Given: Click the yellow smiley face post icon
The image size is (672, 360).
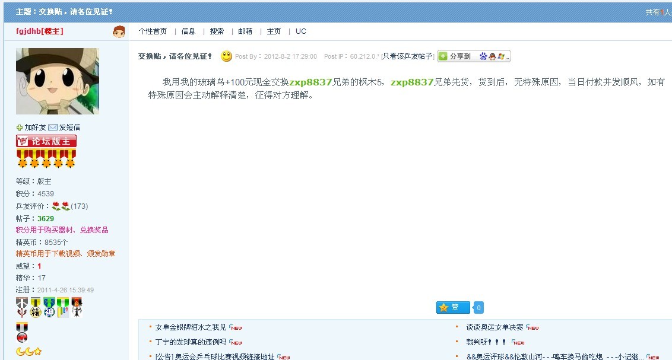Looking at the screenshot, I should pos(226,56).
